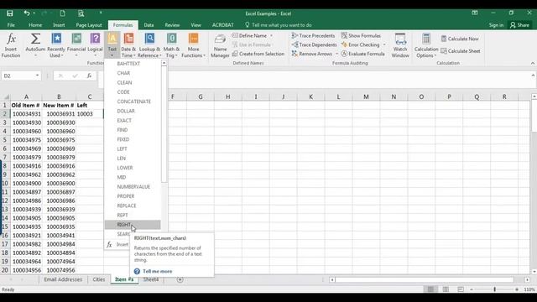Select column header G
The image size is (537, 302).
click(x=201, y=97)
